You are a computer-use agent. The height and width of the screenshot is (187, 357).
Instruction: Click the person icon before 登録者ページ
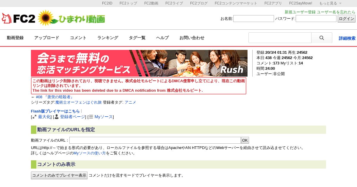(x=57, y=117)
